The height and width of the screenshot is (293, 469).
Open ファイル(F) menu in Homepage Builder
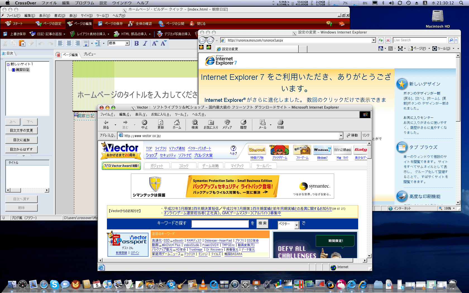pyautogui.click(x=13, y=16)
